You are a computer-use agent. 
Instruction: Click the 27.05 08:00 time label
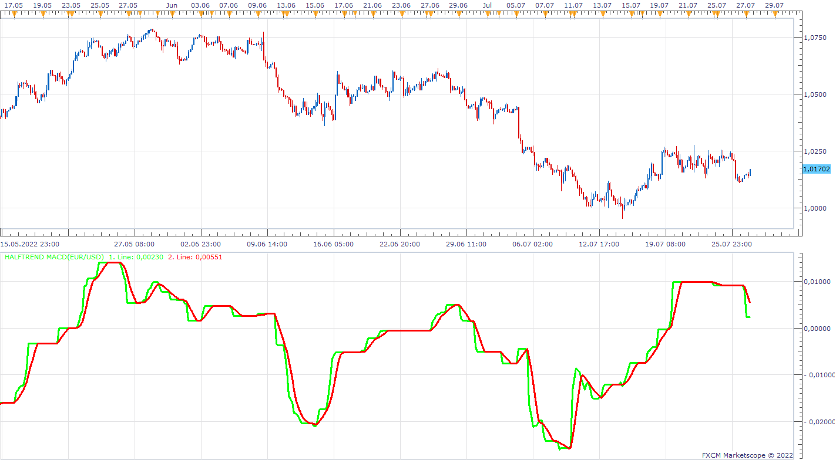pyautogui.click(x=135, y=244)
